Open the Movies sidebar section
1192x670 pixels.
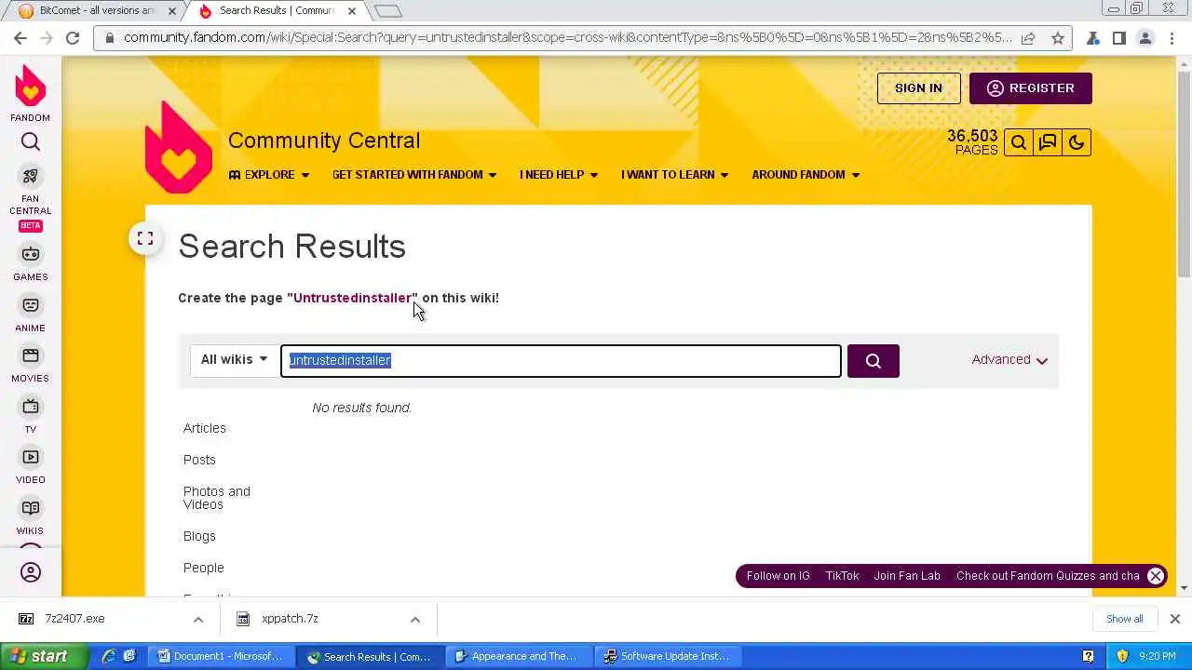click(x=31, y=364)
